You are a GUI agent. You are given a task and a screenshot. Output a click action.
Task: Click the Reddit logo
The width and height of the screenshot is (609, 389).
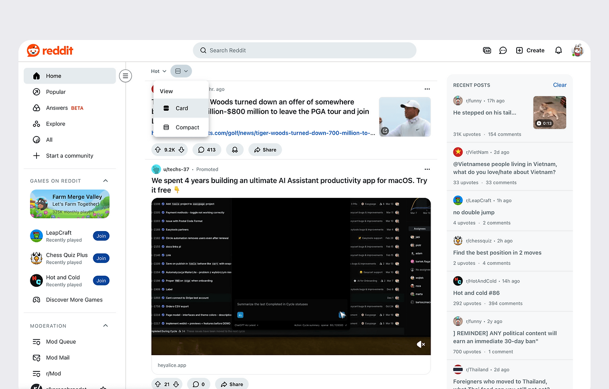pos(50,50)
